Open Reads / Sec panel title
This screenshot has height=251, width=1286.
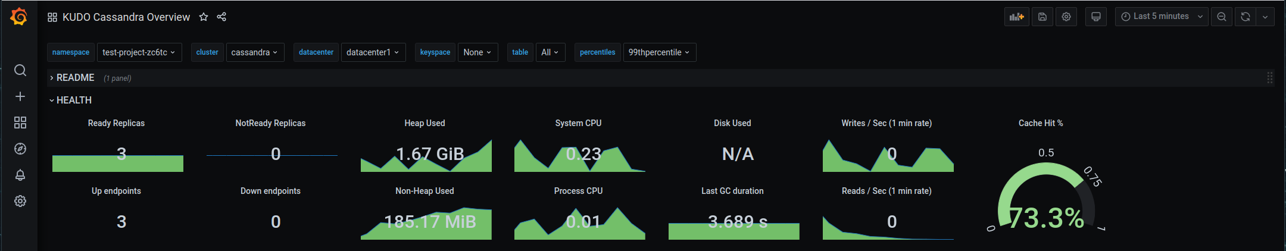[887, 191]
